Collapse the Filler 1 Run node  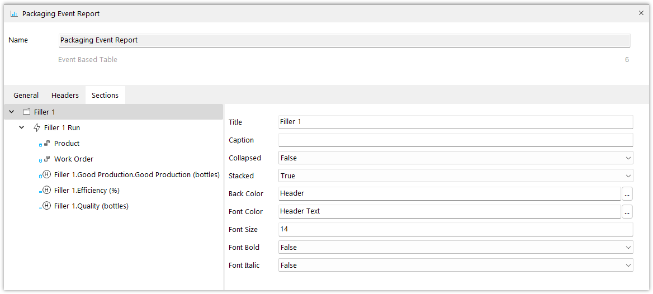click(22, 127)
